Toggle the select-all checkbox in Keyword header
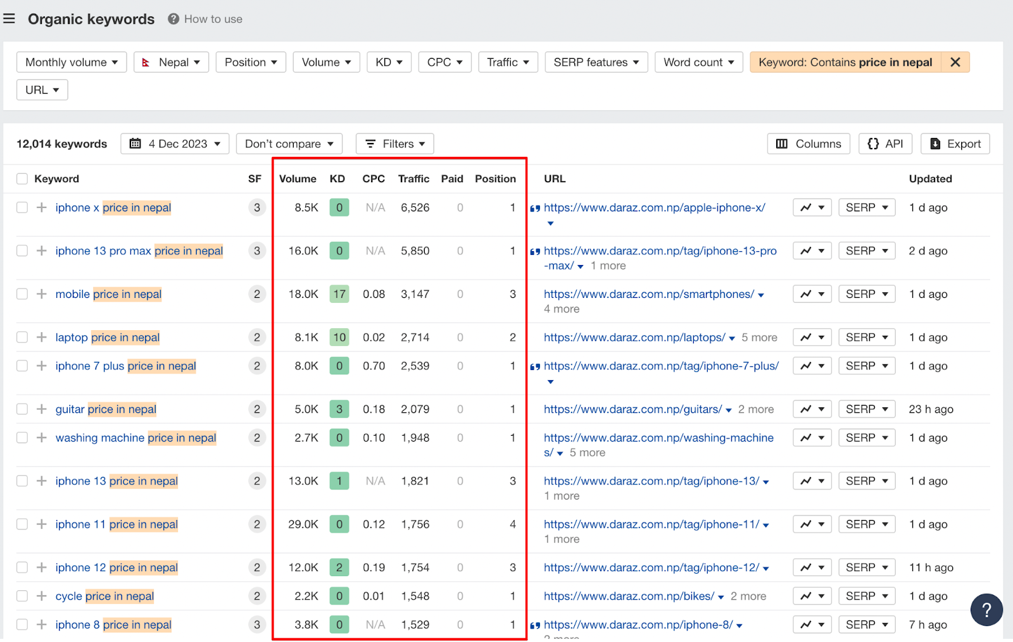 pyautogui.click(x=22, y=179)
